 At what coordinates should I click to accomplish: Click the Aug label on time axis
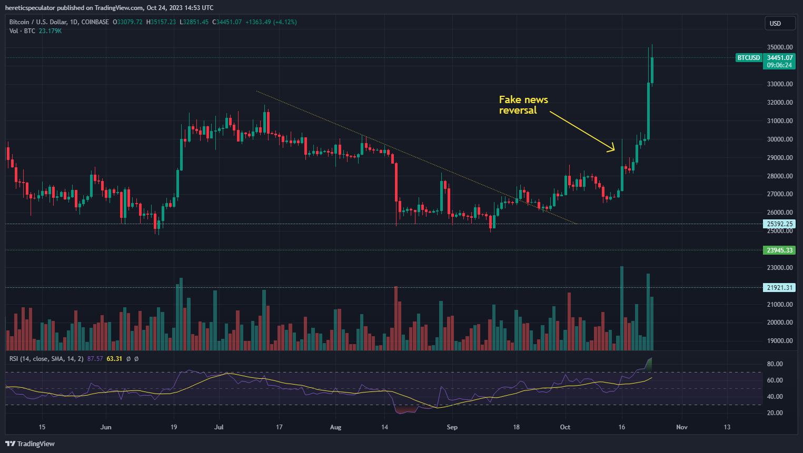335,427
